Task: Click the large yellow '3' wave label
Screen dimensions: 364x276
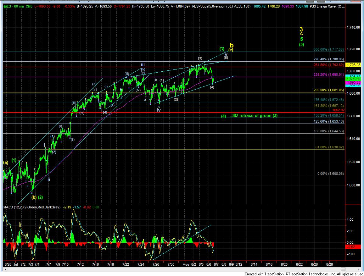Action: pos(301,29)
